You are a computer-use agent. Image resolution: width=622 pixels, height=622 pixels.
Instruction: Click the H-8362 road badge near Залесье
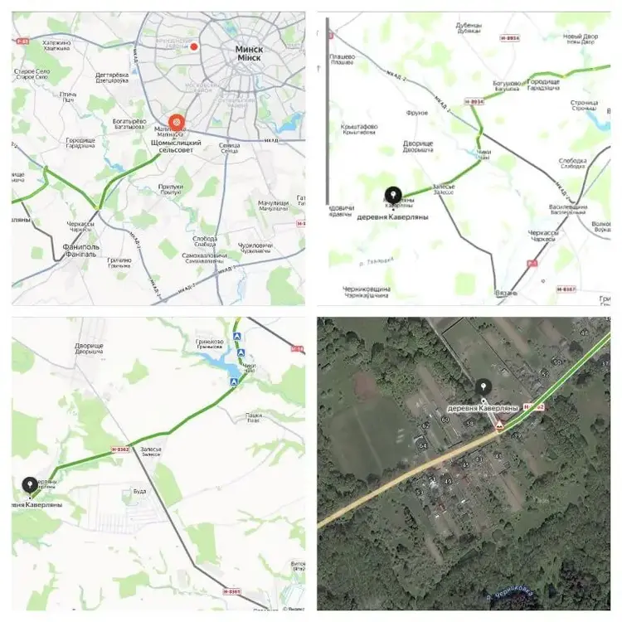coord(120,449)
